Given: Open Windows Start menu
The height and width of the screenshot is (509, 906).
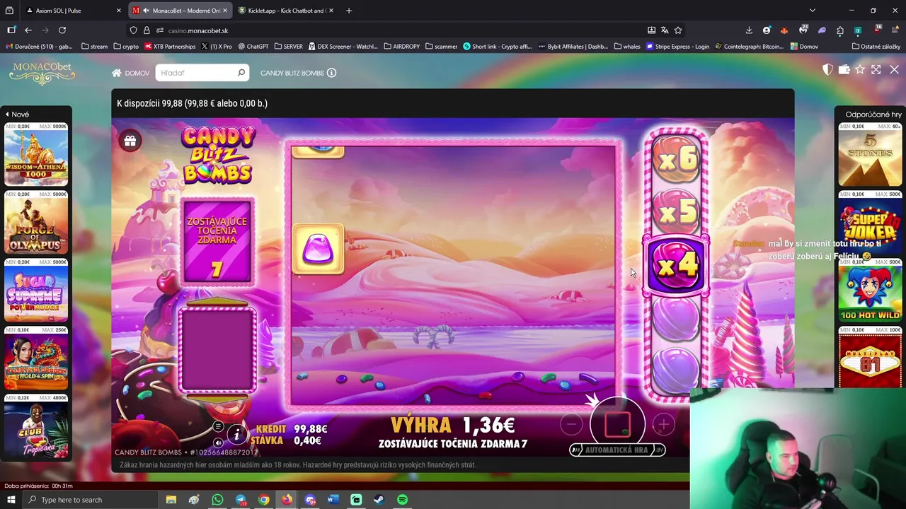Looking at the screenshot, I should tap(11, 500).
